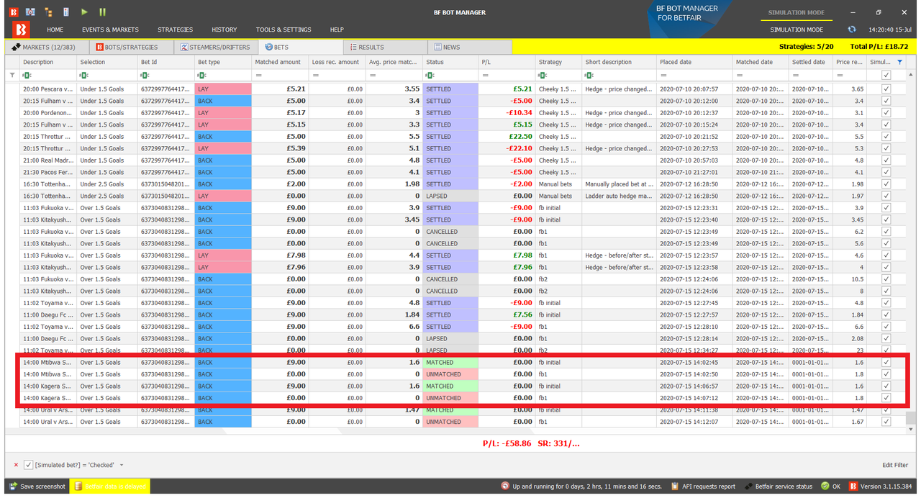This screenshot has height=498, width=921.
Task: Sort by the Bet type column header
Action: (223, 63)
